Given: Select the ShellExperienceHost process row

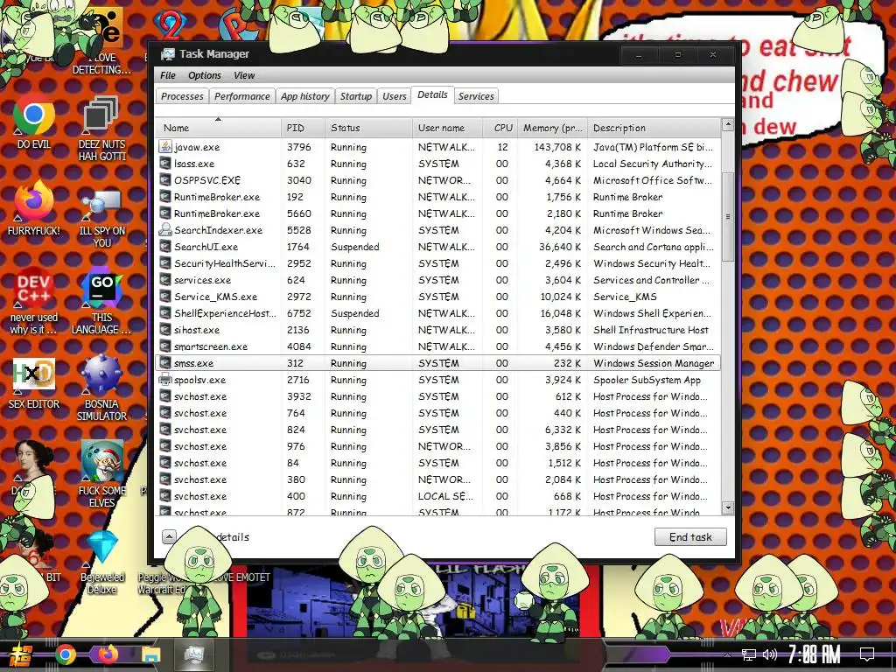Looking at the screenshot, I should [437, 313].
